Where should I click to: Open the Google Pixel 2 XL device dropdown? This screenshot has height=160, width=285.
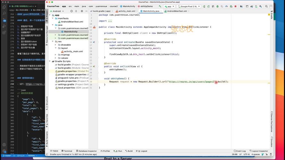click(x=189, y=6)
